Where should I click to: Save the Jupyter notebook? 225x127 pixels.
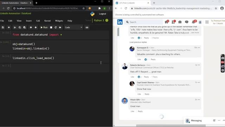click(3, 28)
